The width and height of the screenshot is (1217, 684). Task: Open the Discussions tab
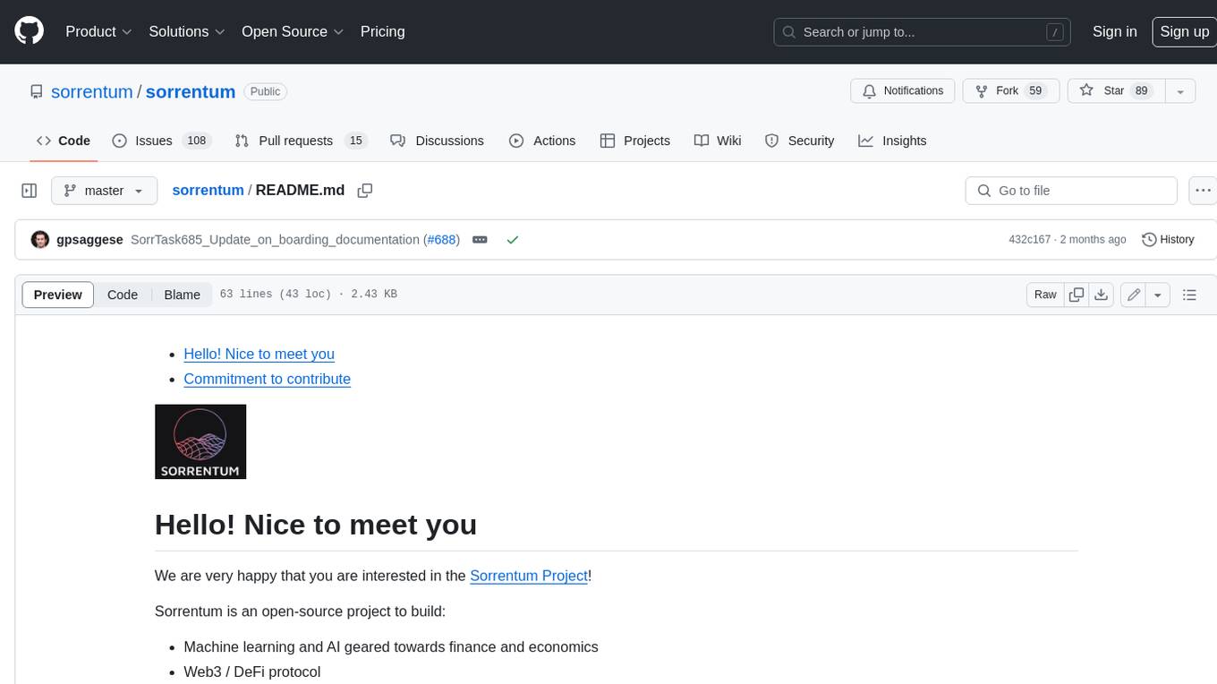tap(438, 141)
